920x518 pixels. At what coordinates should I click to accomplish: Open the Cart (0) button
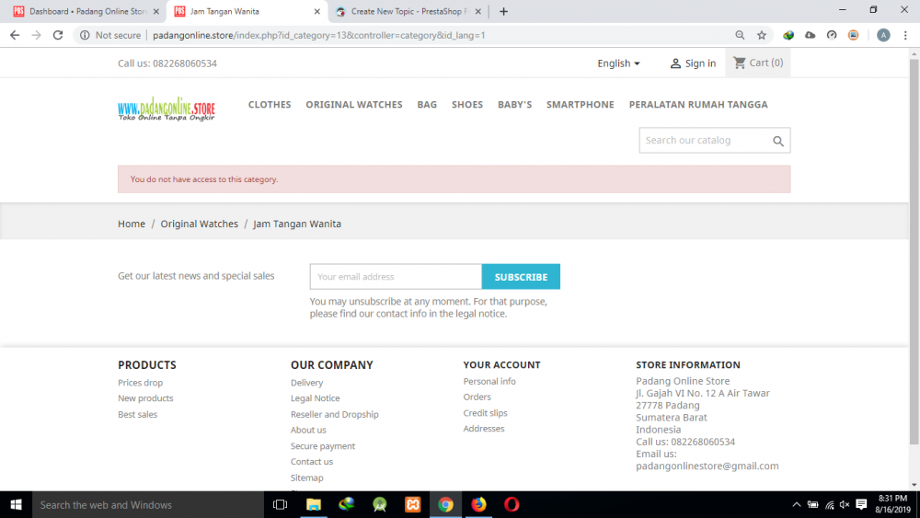758,63
